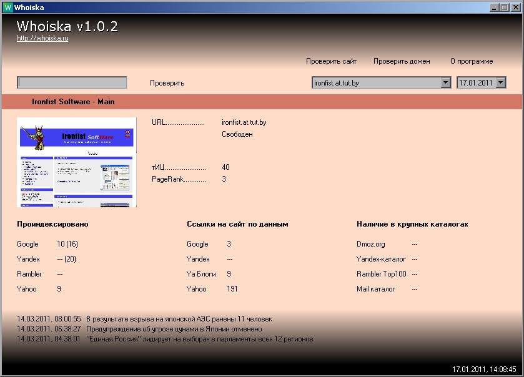Focus the empty site address input field
Image resolution: width=524 pixels, height=377 pixels.
click(72, 82)
